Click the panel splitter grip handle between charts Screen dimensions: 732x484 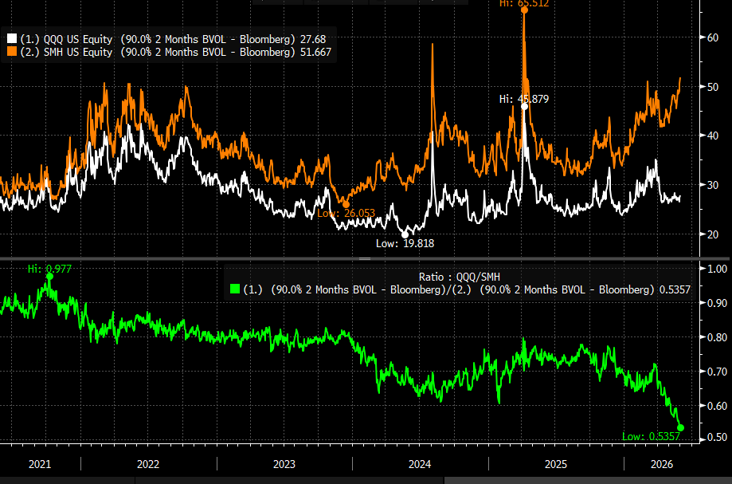tap(365, 258)
